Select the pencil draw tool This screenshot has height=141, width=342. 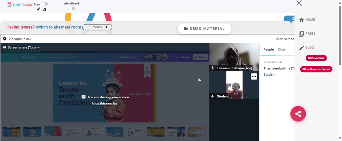(38, 9)
